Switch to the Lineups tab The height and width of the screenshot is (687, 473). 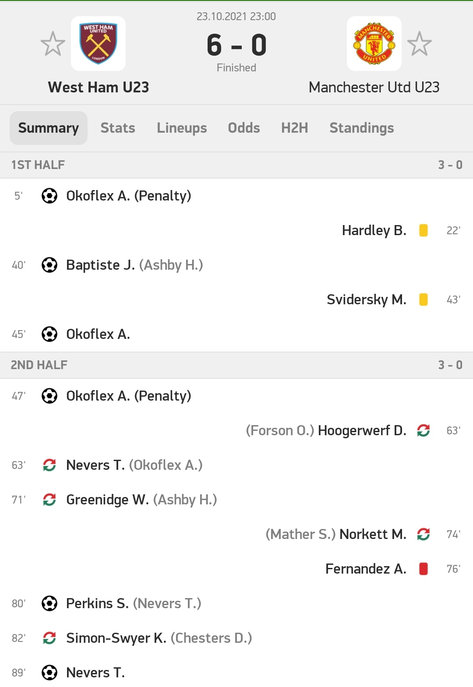click(182, 128)
